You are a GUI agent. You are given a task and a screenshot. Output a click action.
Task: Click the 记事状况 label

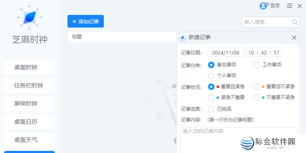(x=192, y=87)
